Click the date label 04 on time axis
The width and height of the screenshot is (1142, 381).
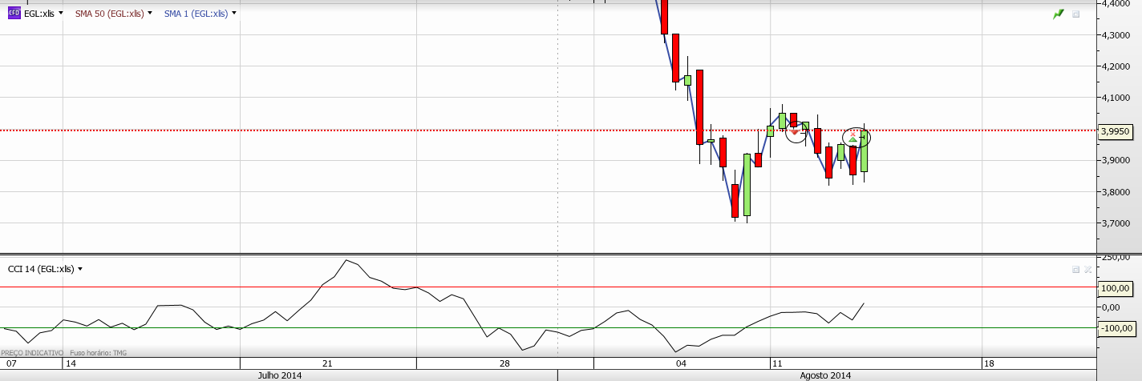pyautogui.click(x=682, y=363)
